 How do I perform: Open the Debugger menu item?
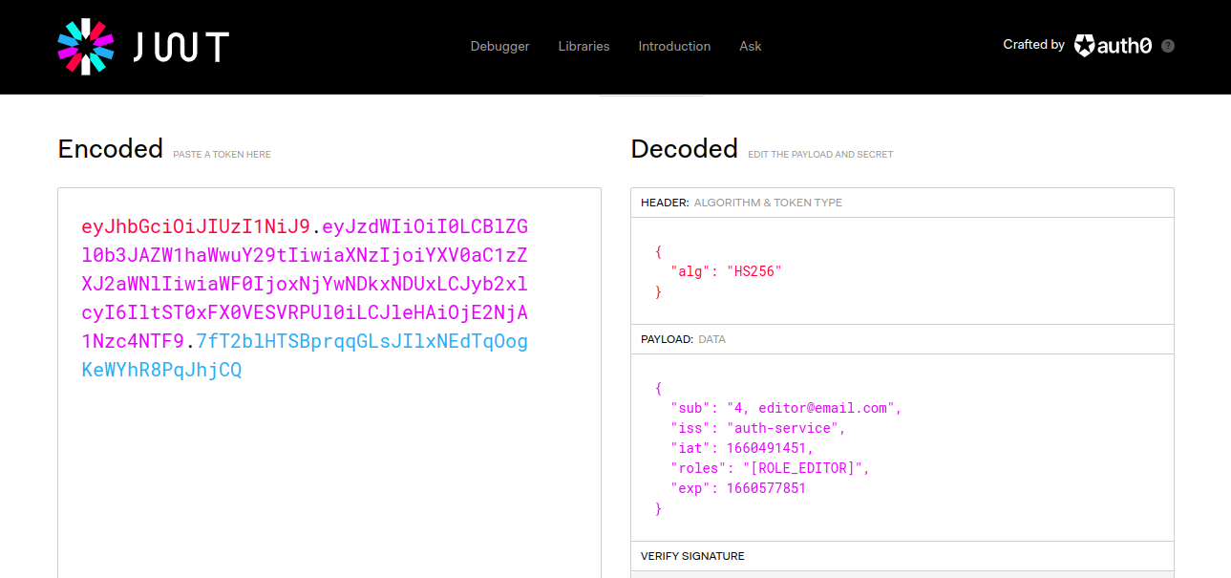tap(499, 46)
